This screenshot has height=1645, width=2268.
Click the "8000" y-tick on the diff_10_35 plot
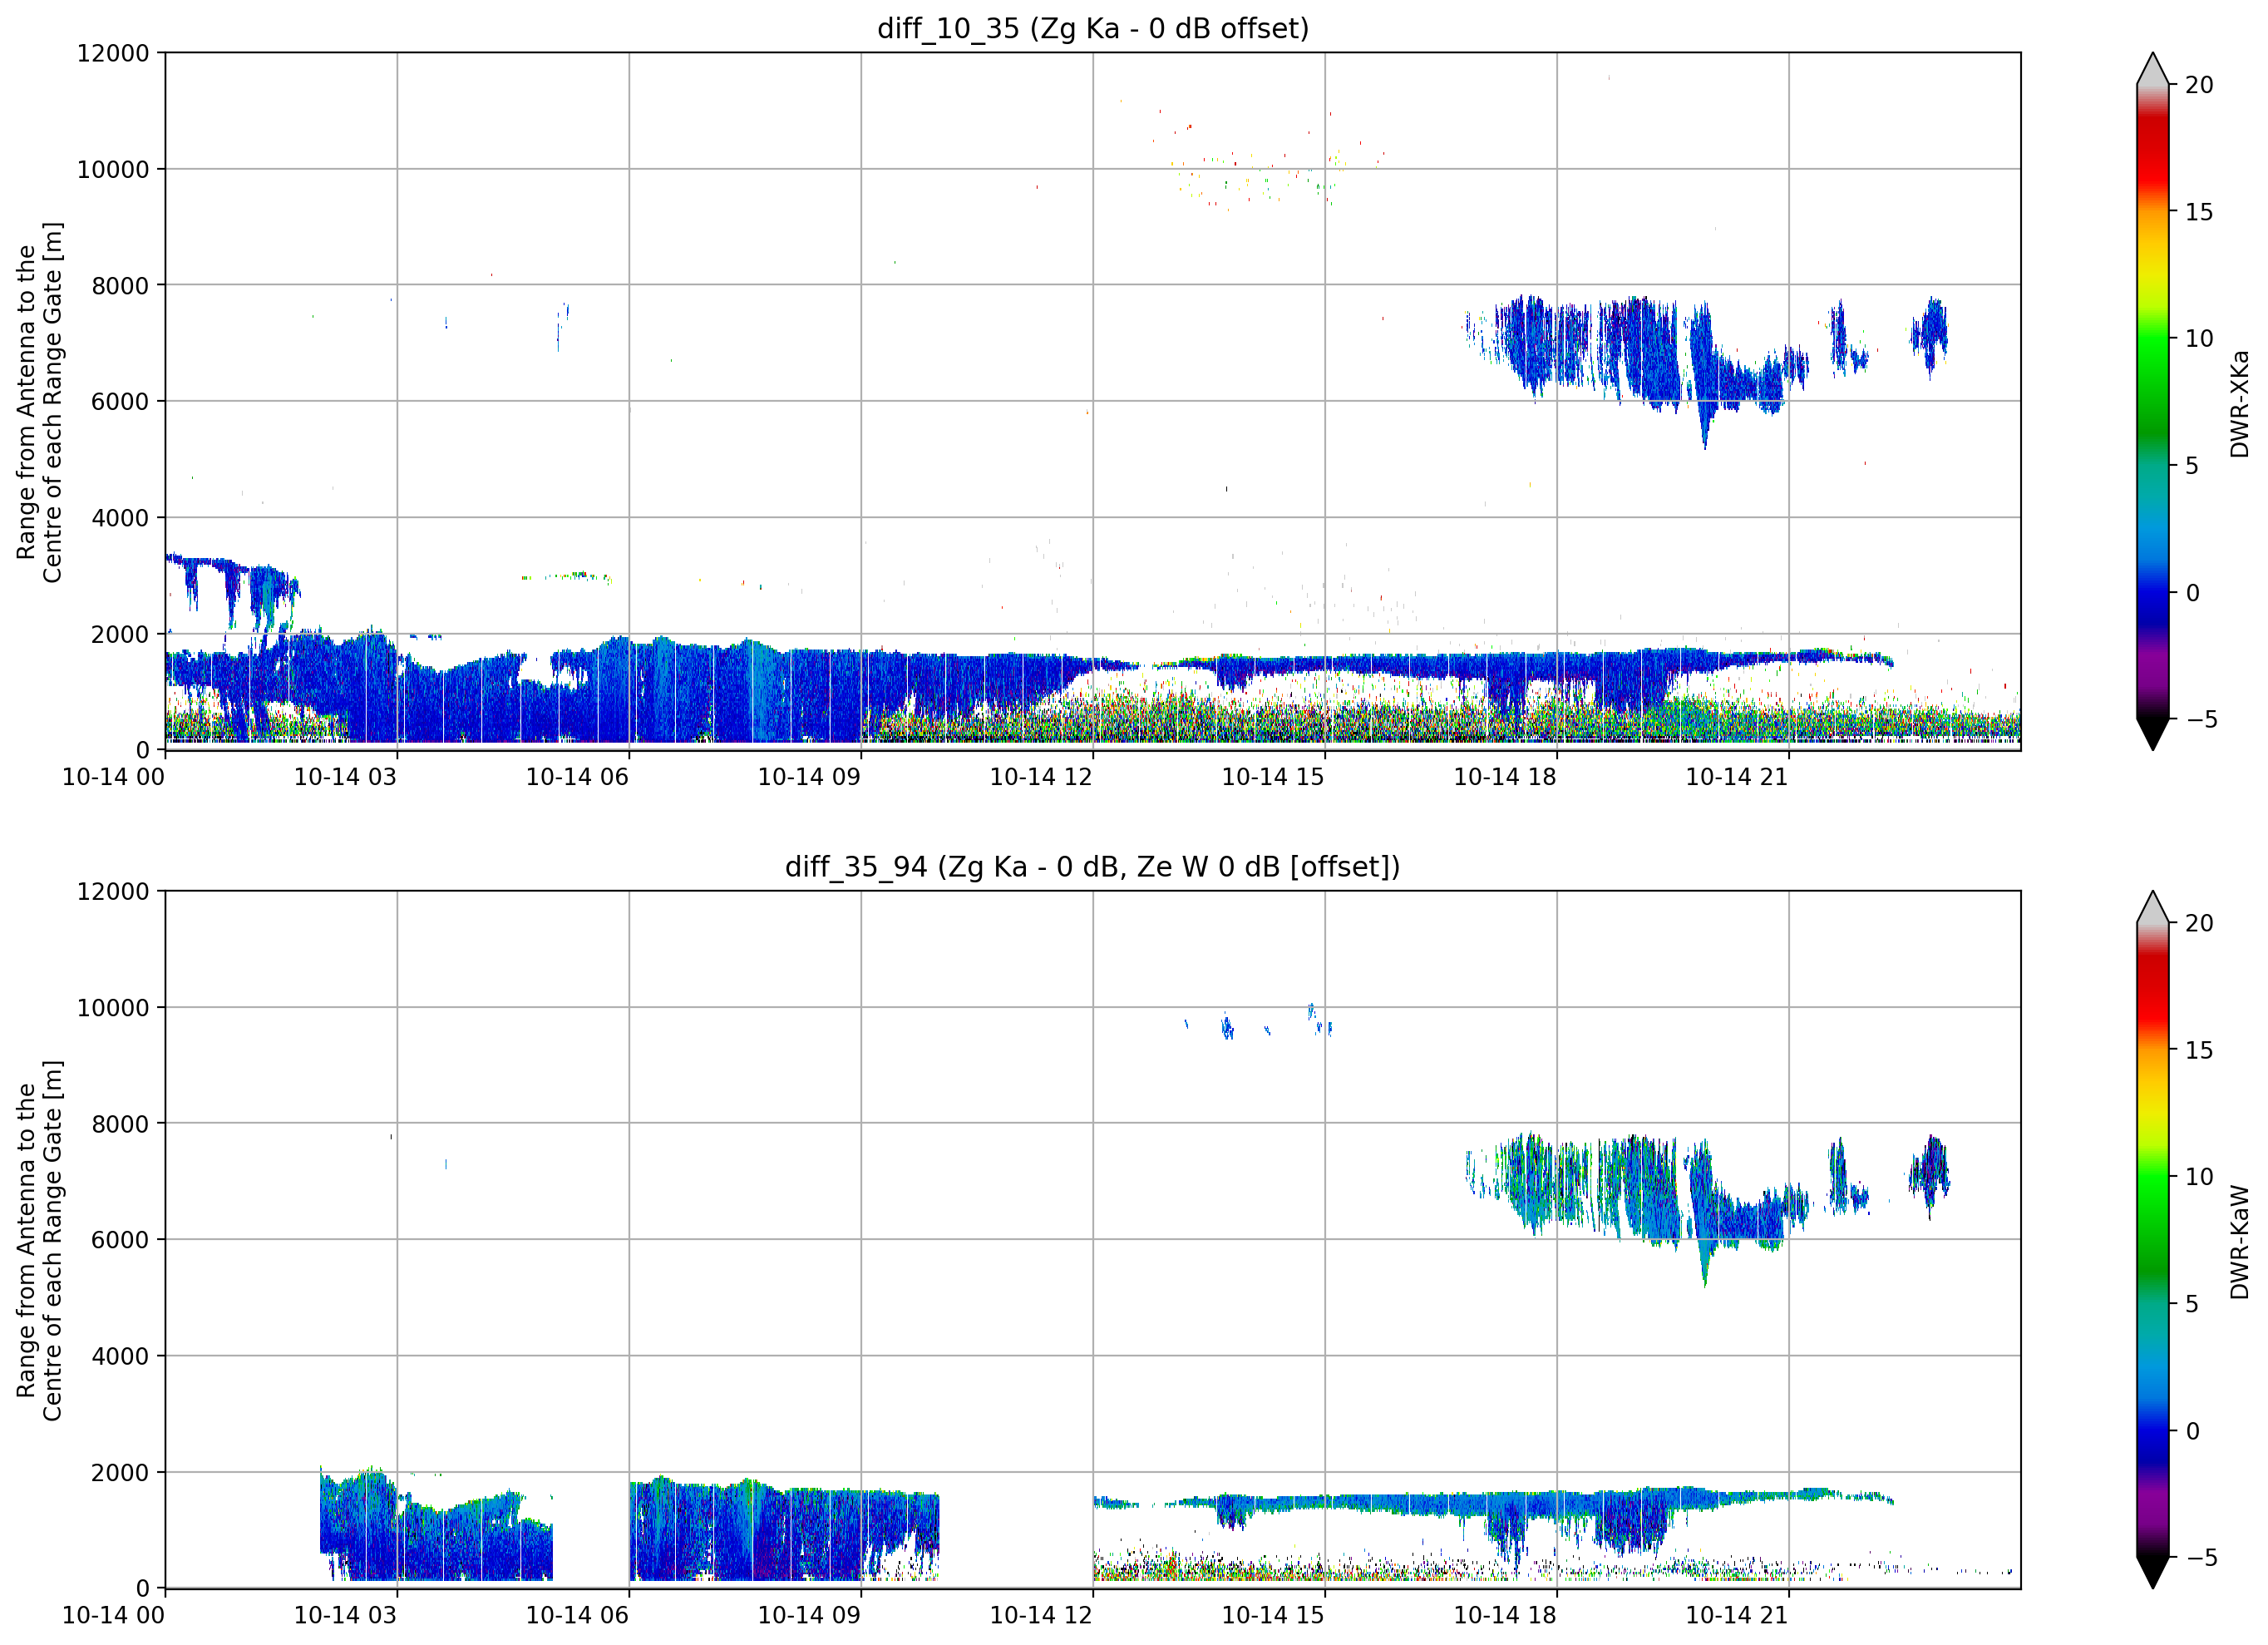coord(120,286)
